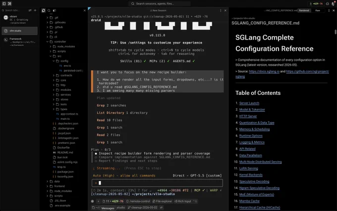Open the droid session more options menu
The width and height of the screenshot is (337, 211).
pyautogui.click(x=221, y=10)
